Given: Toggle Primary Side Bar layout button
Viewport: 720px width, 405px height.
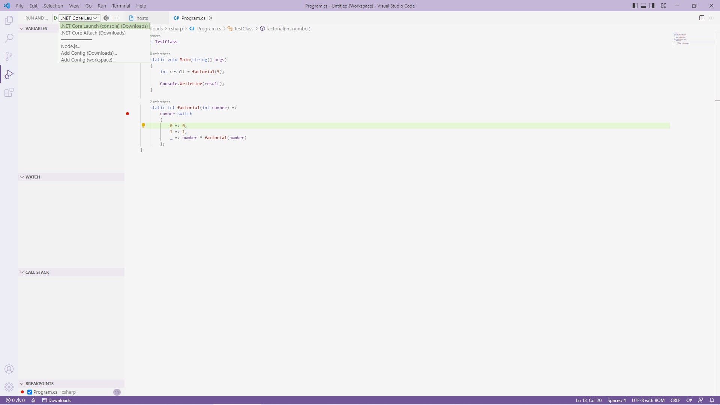Looking at the screenshot, I should [635, 6].
